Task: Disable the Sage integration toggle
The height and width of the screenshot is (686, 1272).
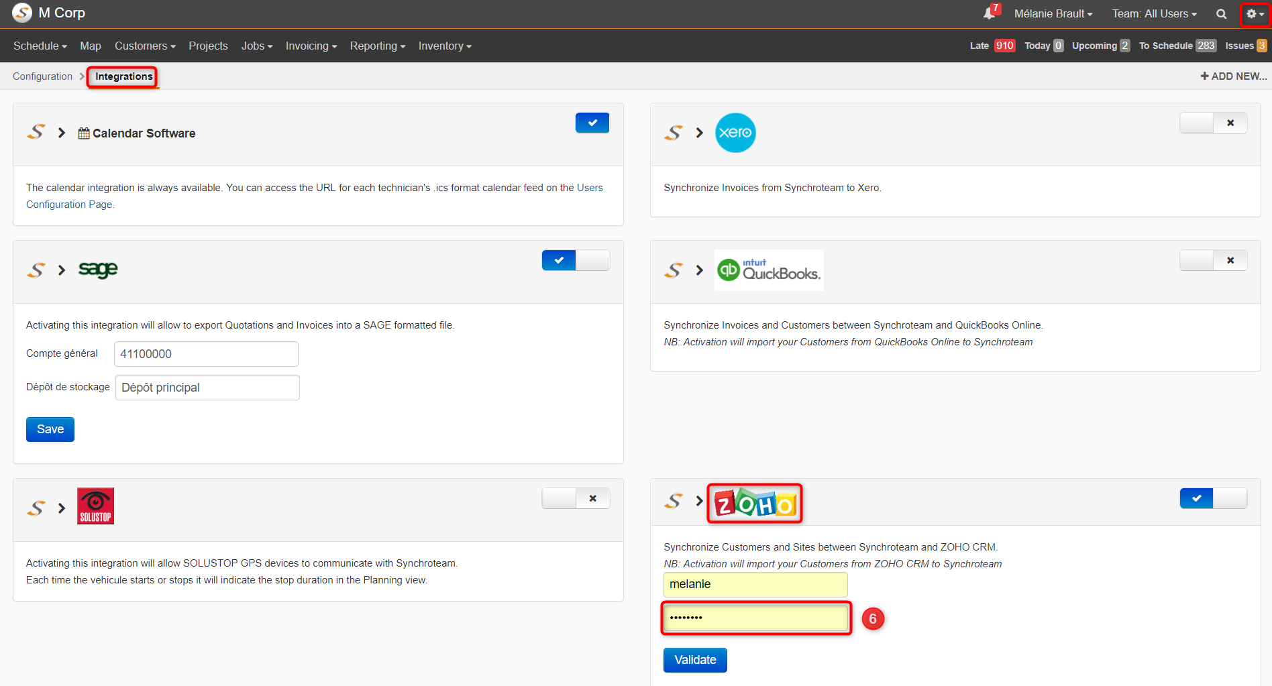Action: [576, 260]
